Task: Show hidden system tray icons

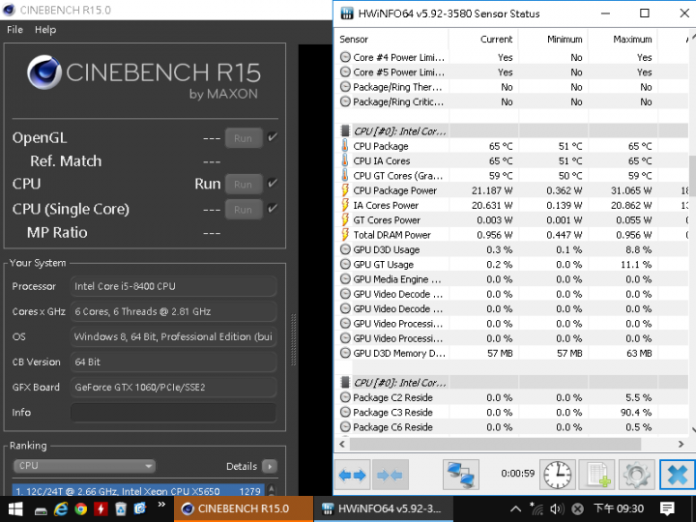Action: tap(515, 508)
